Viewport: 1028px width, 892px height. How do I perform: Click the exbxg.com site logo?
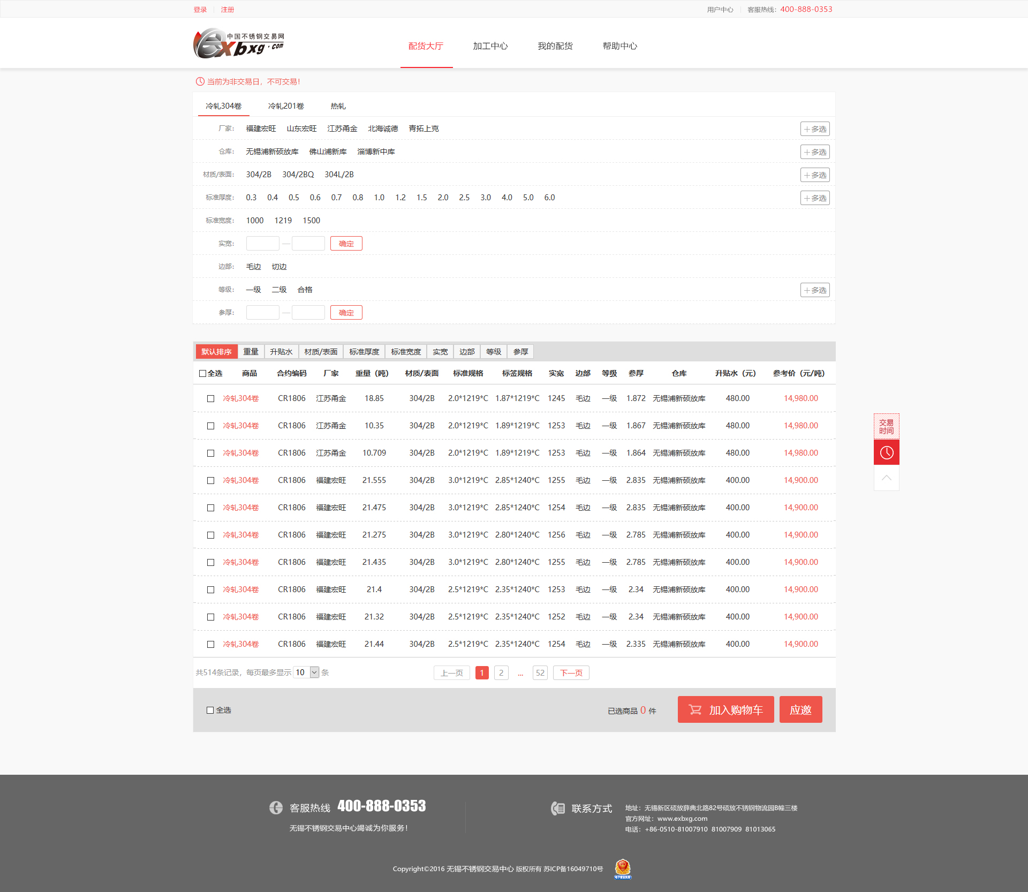coord(239,43)
